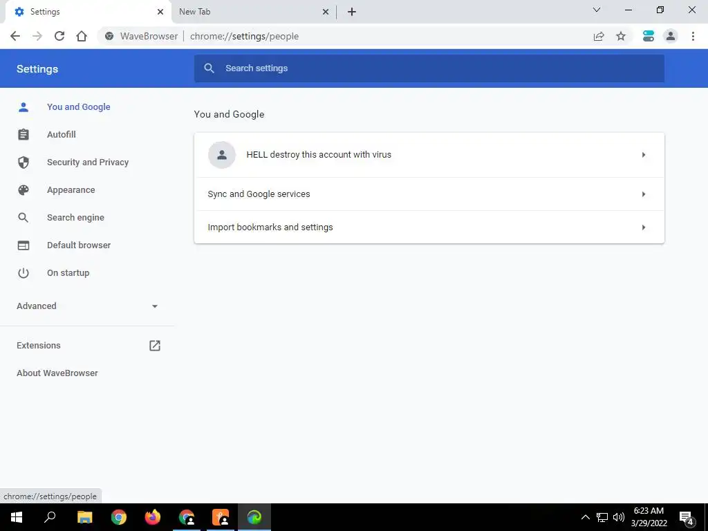The image size is (708, 531).
Task: Switch to the New Tab tab
Action: (x=253, y=12)
